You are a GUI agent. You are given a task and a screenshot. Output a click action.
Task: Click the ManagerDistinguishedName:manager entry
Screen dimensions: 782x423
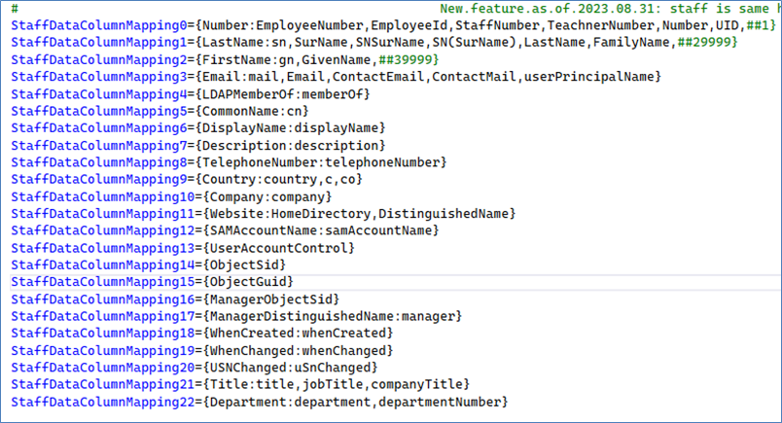click(x=329, y=316)
